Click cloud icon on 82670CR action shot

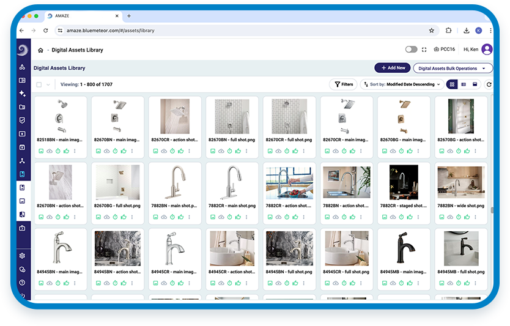(x=164, y=151)
